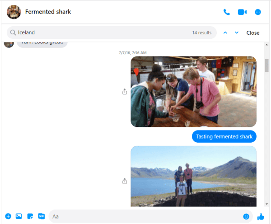Open more actions plus icon
The width and height of the screenshot is (271, 224).
pos(8,216)
